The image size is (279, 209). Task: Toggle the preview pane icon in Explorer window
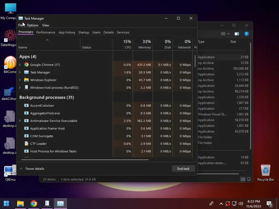click(x=237, y=34)
